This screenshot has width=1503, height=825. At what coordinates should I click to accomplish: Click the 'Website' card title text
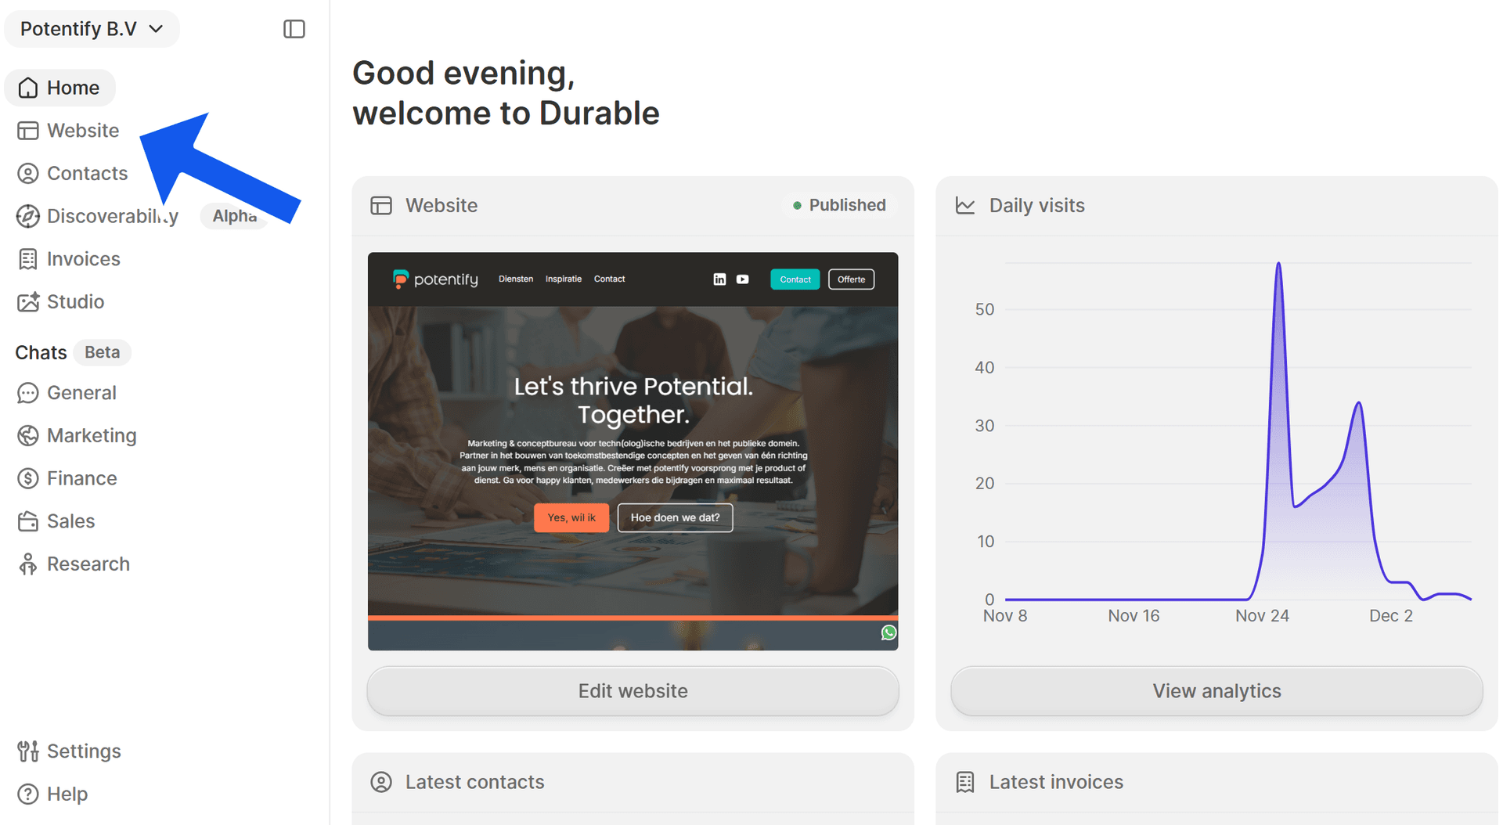pos(442,206)
